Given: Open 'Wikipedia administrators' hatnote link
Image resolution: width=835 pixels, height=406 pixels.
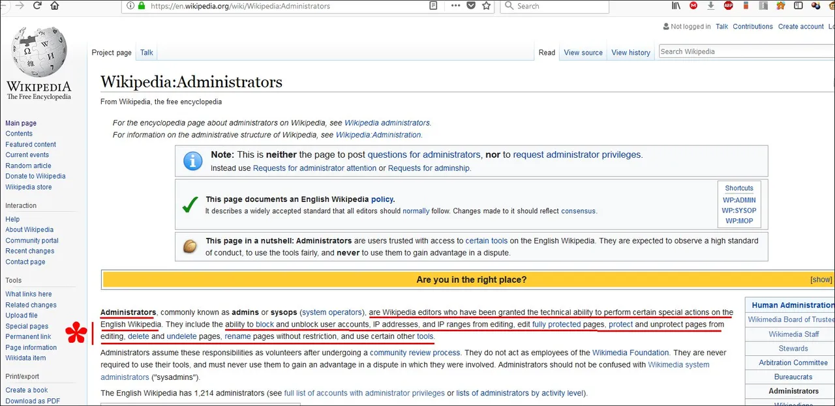Looking at the screenshot, I should coord(387,123).
